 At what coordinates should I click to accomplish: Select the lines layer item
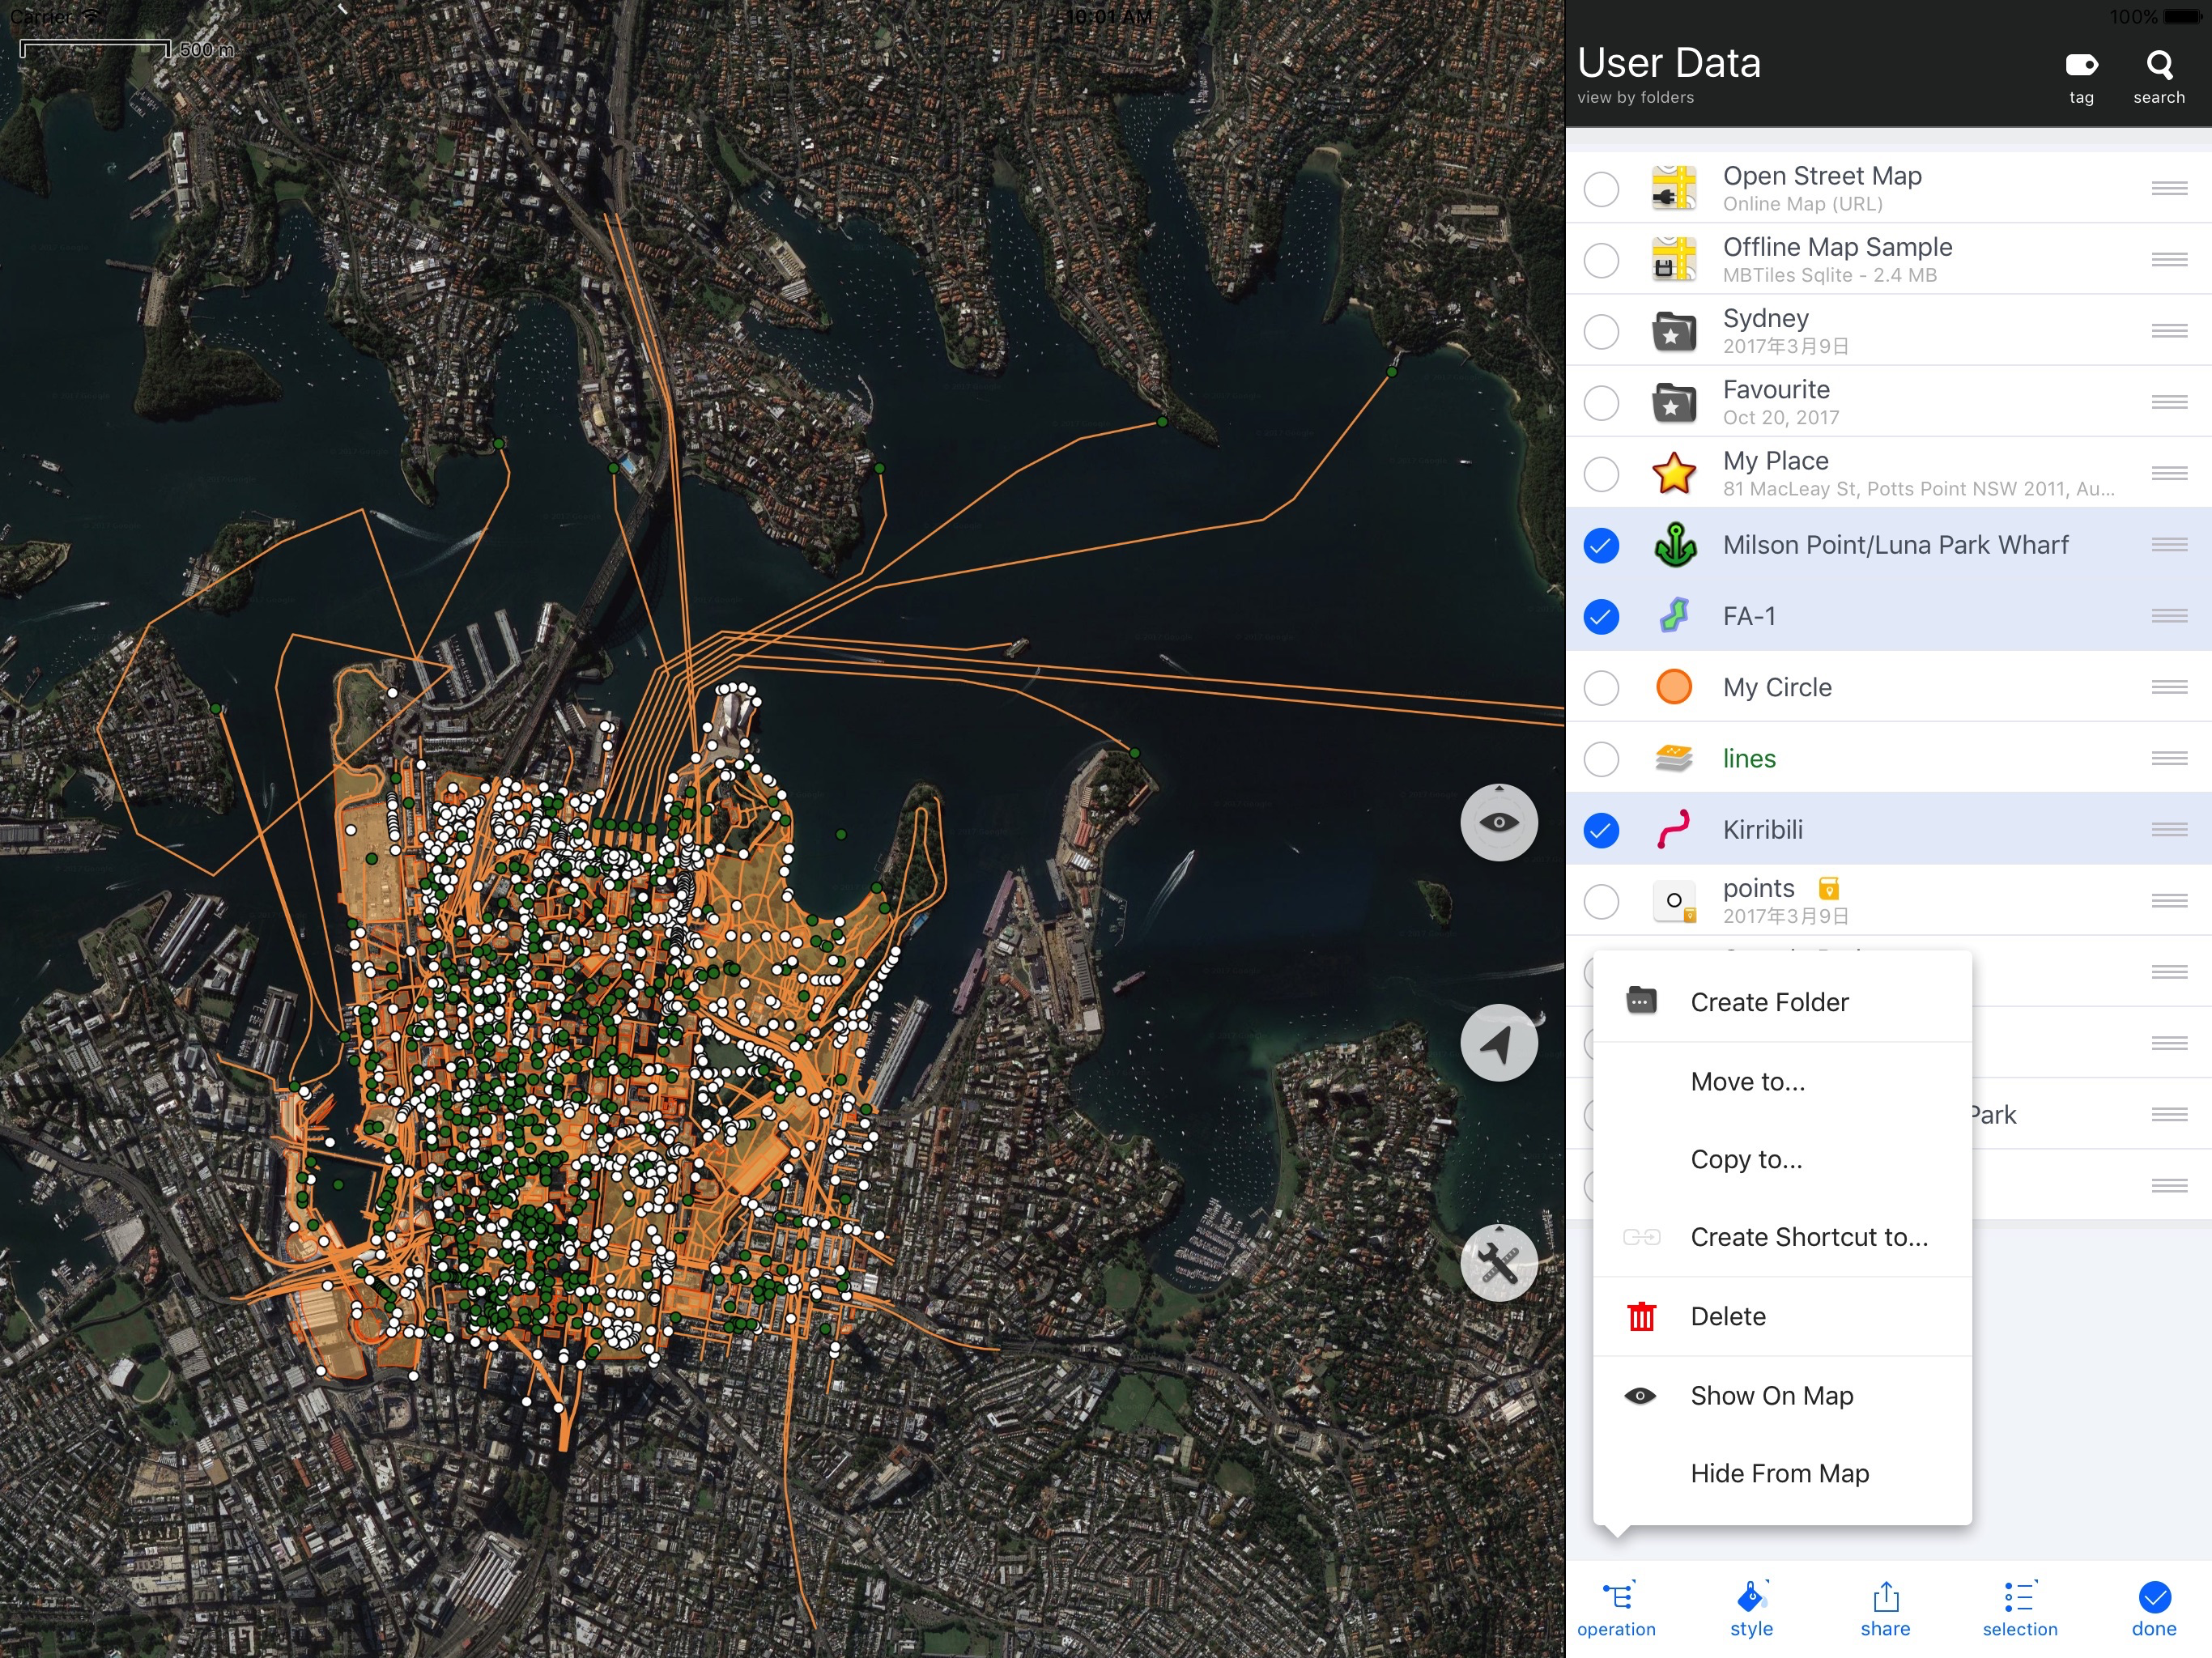pos(1749,759)
